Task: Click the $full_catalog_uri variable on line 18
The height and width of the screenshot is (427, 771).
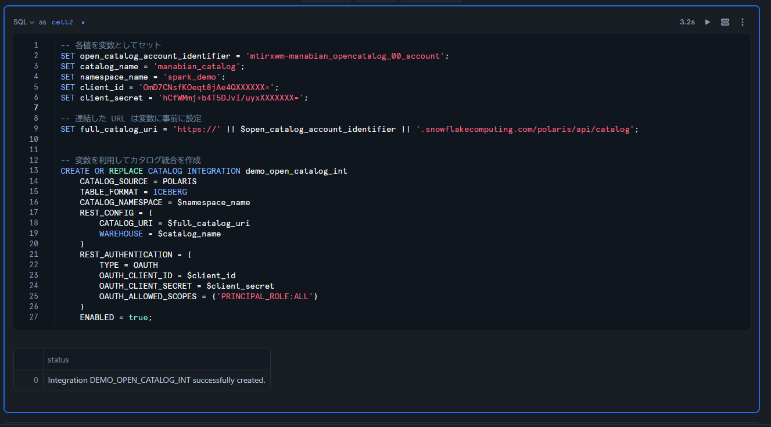Action: pyautogui.click(x=209, y=223)
